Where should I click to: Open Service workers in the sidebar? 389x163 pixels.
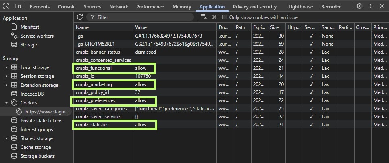[37, 36]
